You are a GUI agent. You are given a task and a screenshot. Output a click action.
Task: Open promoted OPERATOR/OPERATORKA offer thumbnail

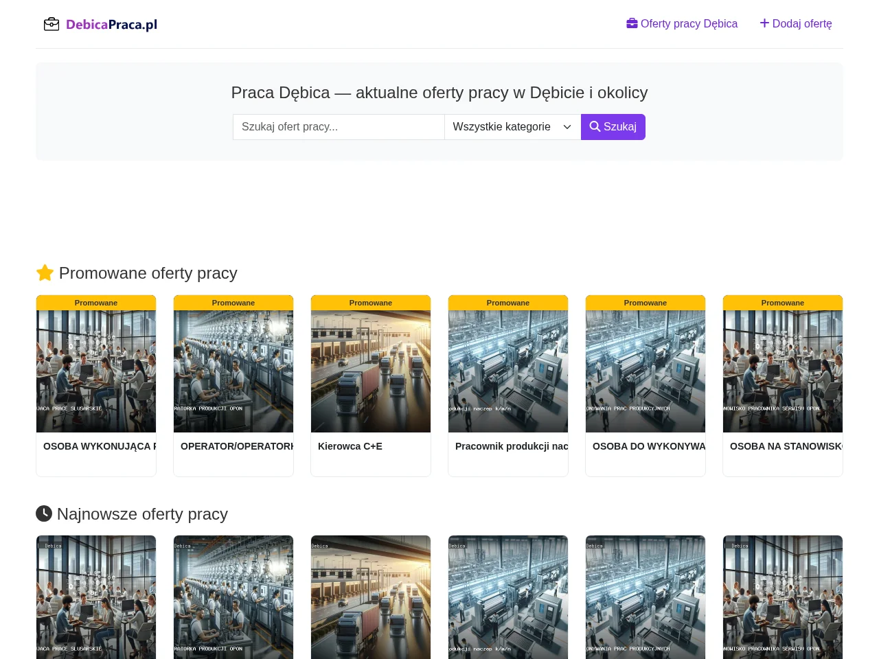[x=233, y=371]
